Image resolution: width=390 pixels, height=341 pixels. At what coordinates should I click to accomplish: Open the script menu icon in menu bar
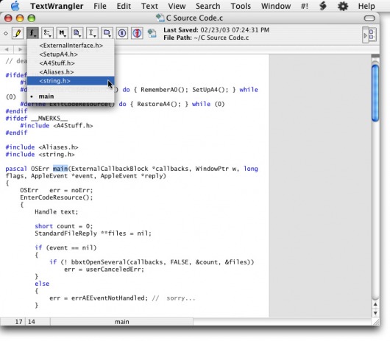322,6
